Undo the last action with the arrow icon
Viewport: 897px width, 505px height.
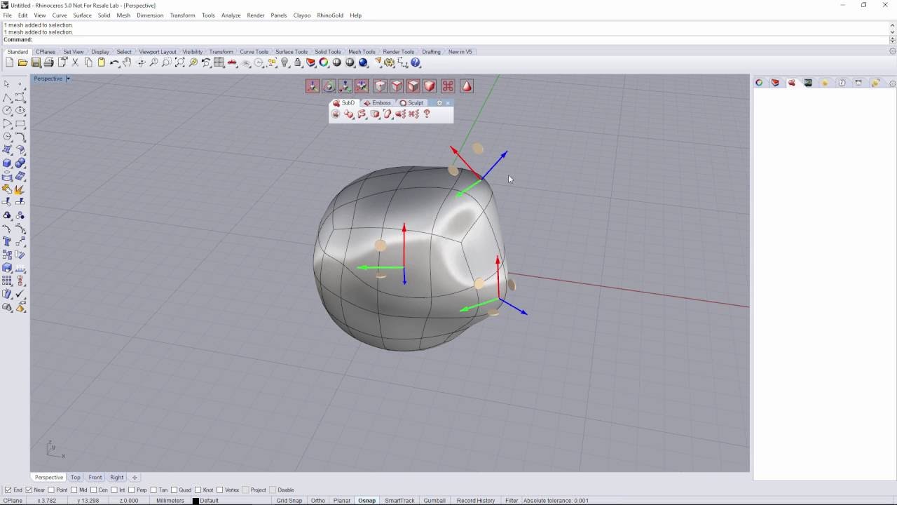(x=114, y=63)
